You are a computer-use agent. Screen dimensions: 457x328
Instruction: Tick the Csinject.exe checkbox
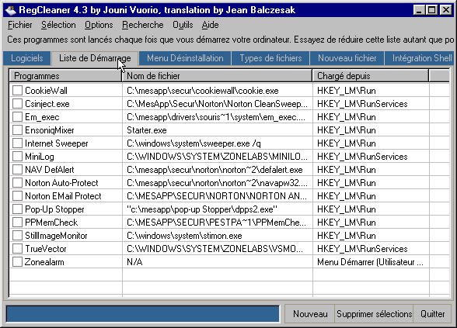[17, 104]
